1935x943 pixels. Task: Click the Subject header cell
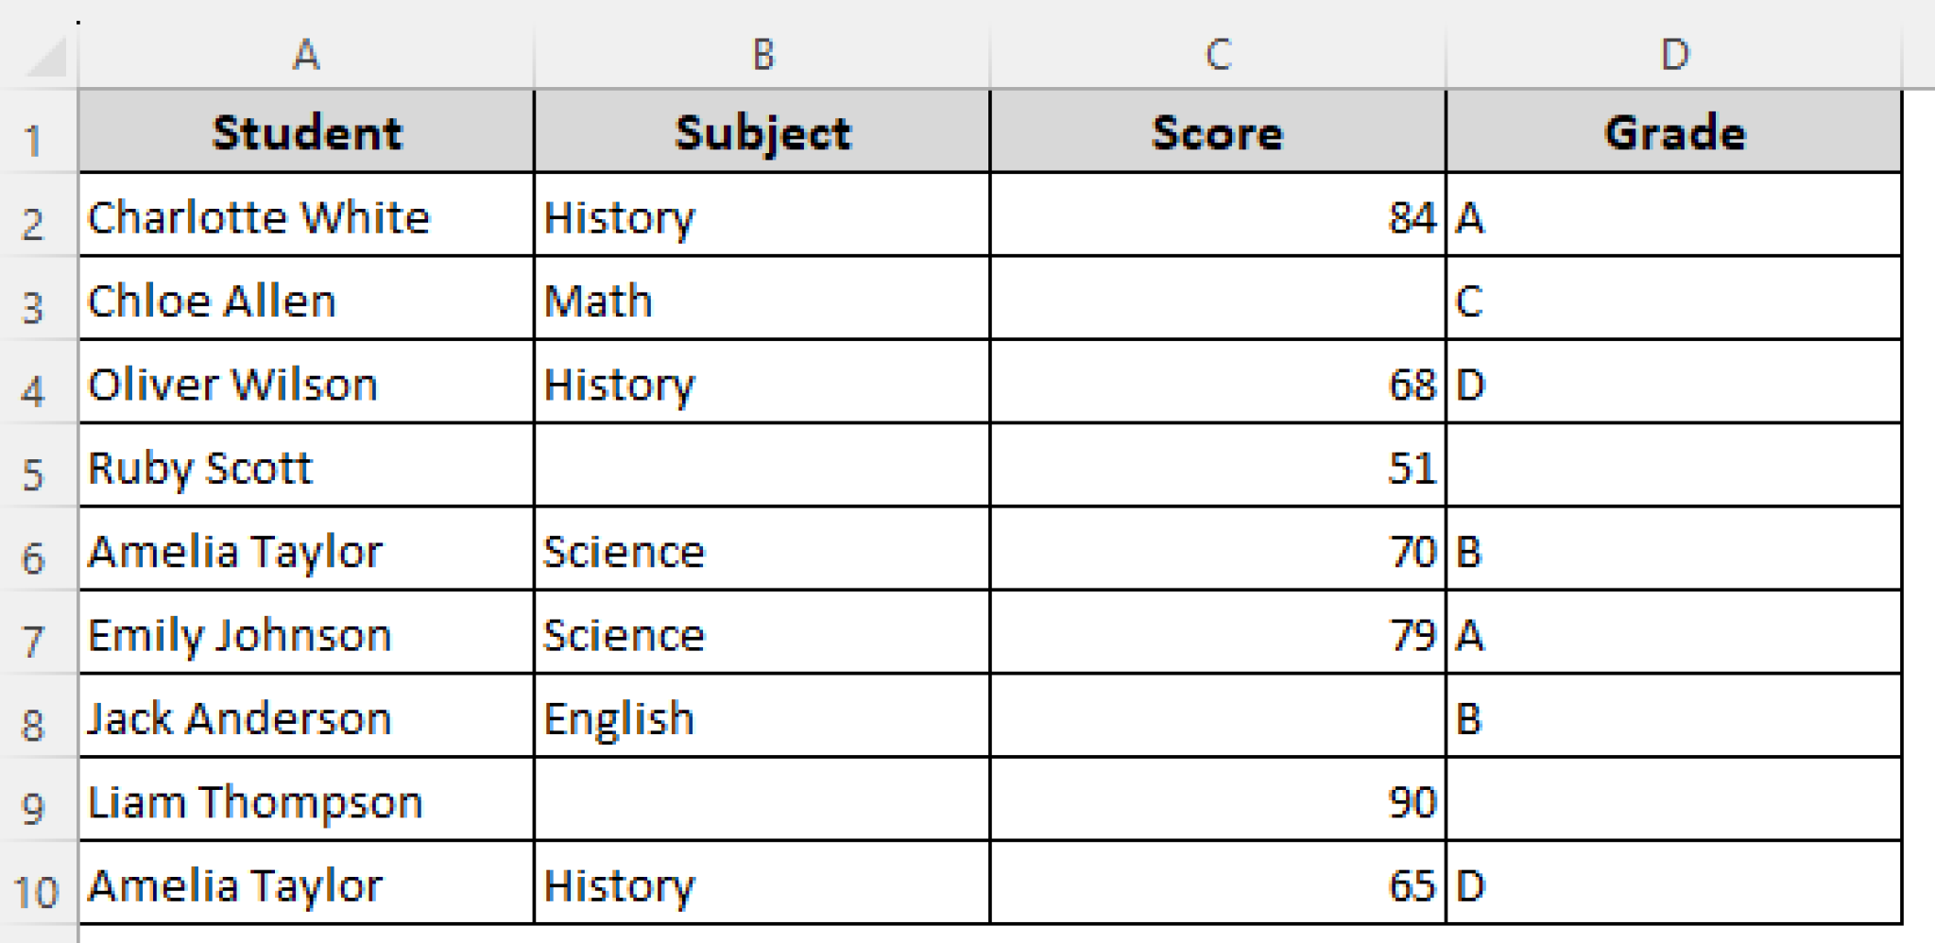point(762,132)
